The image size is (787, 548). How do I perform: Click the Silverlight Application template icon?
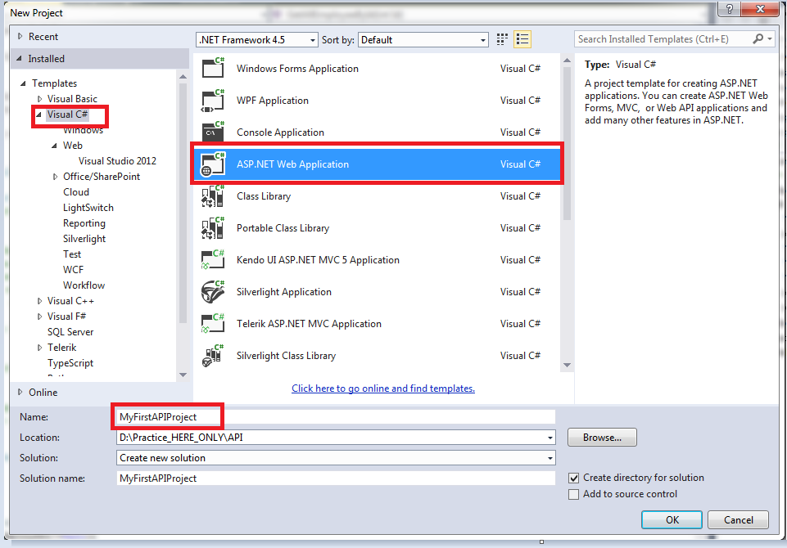tap(213, 292)
